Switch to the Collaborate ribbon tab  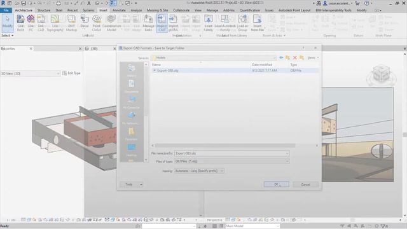coord(181,10)
